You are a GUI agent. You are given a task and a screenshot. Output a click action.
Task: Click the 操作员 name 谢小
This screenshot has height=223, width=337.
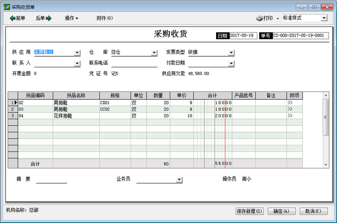[x=246, y=179]
